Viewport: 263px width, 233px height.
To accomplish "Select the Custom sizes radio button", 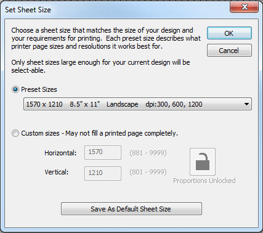I will click(x=15, y=133).
